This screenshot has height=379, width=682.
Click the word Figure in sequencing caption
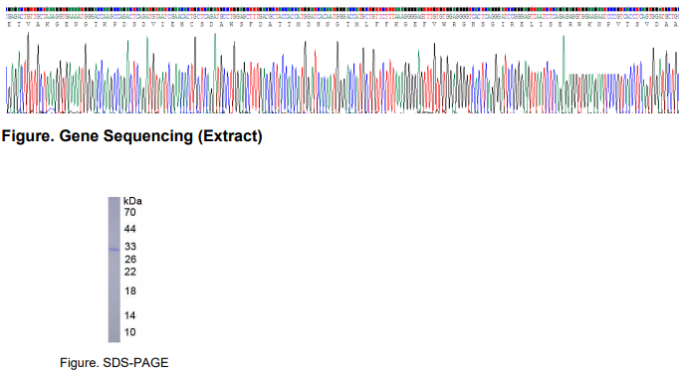[x=28, y=136]
